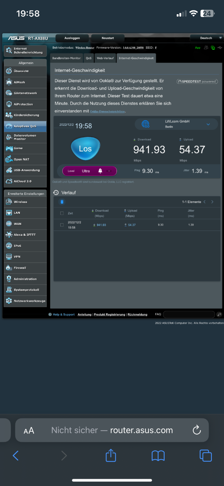The height and width of the screenshot is (486, 224).
Task: Open the Level Ultra options pill
Action: 89,171
